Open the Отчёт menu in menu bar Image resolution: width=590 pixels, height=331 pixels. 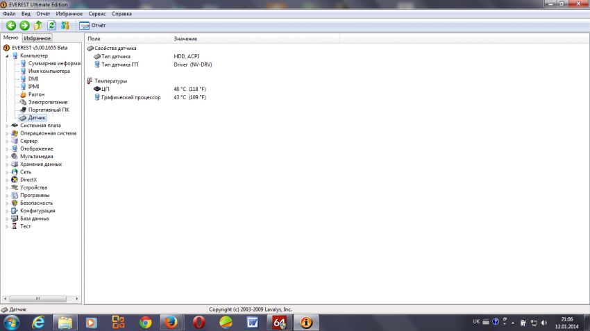43,14
